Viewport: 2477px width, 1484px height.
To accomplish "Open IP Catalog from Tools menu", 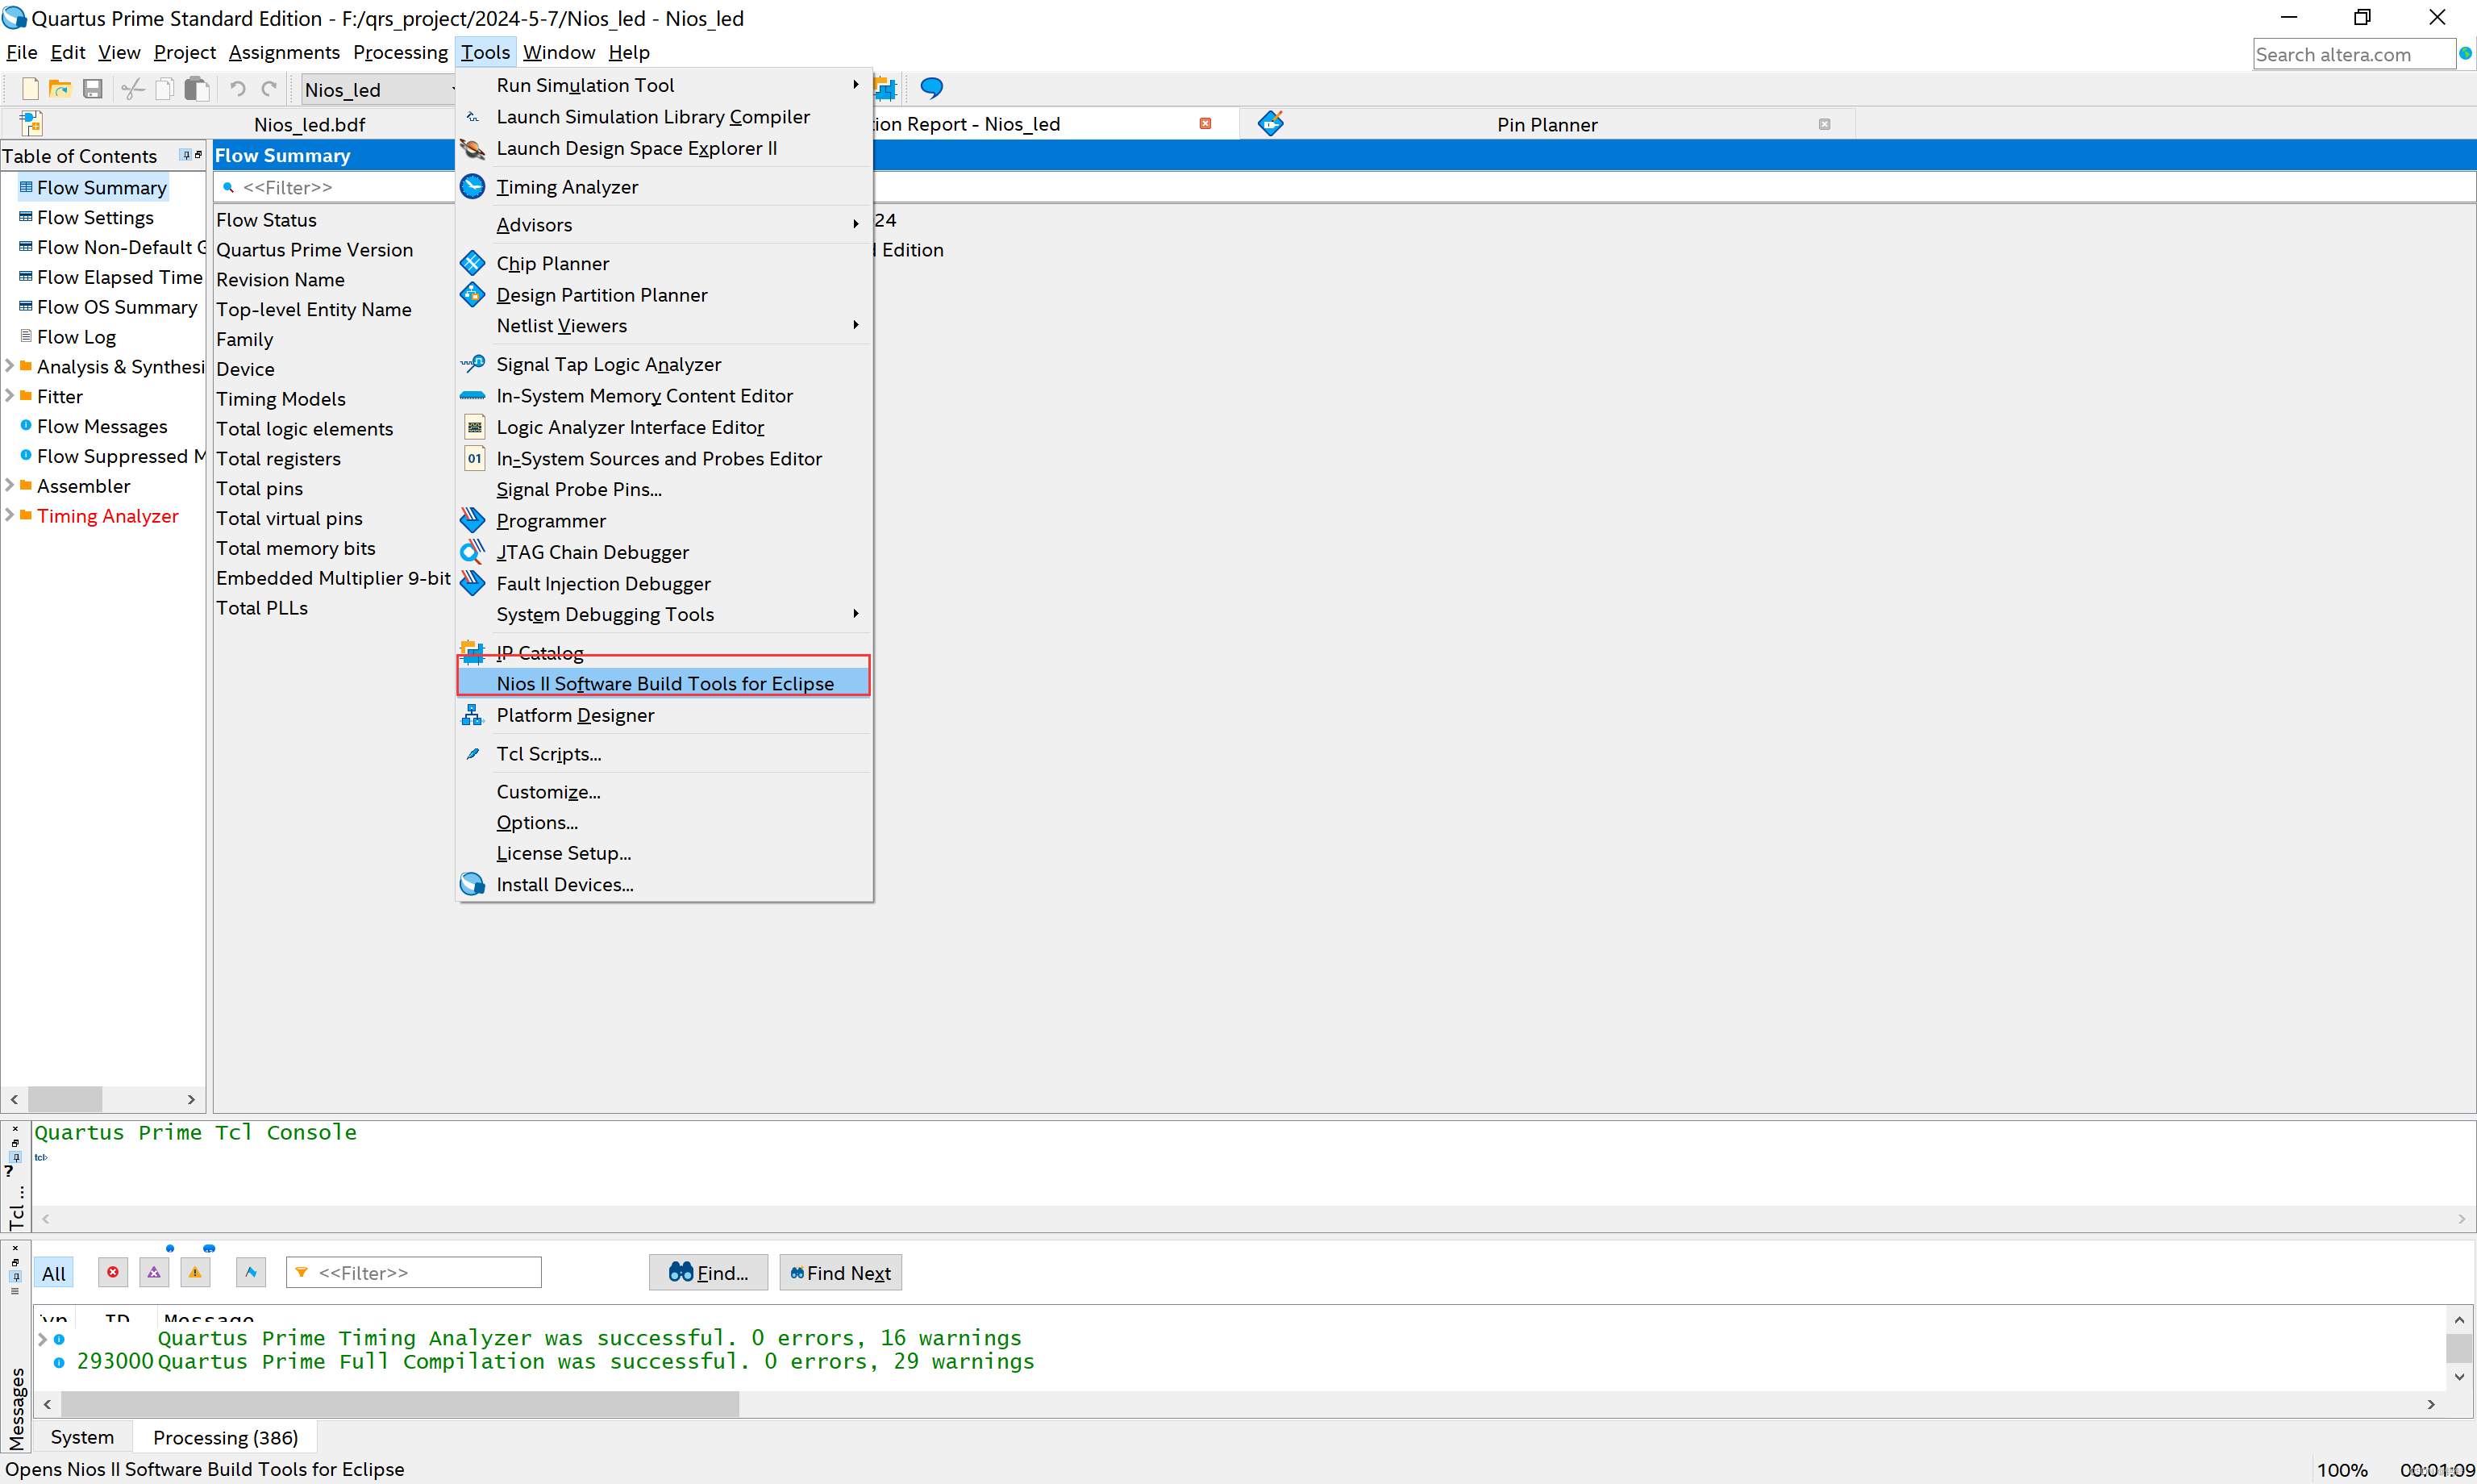I will (x=664, y=653).
